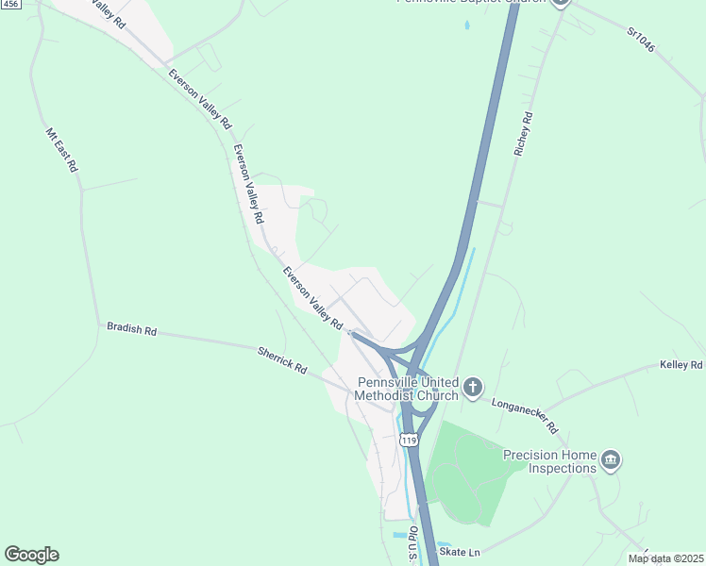Click the Pennsville Baptist Church pin

click(x=560, y=2)
